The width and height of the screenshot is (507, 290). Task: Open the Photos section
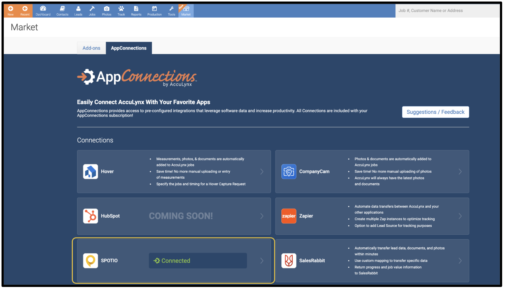[x=107, y=11]
